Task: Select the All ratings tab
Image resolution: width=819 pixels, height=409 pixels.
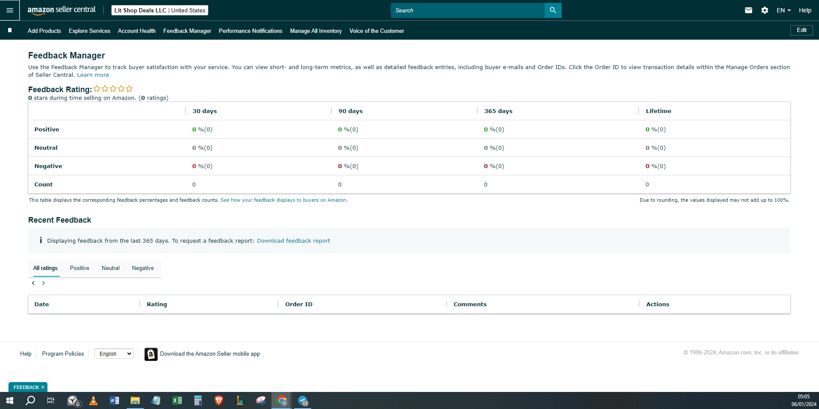Action: click(45, 268)
